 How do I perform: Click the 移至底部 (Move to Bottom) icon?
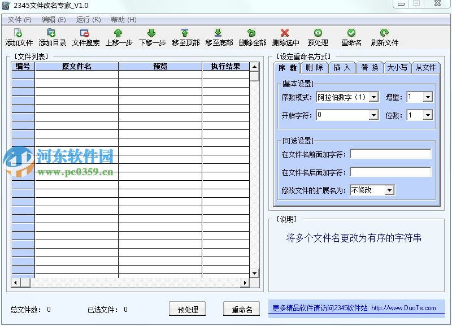pyautogui.click(x=219, y=37)
